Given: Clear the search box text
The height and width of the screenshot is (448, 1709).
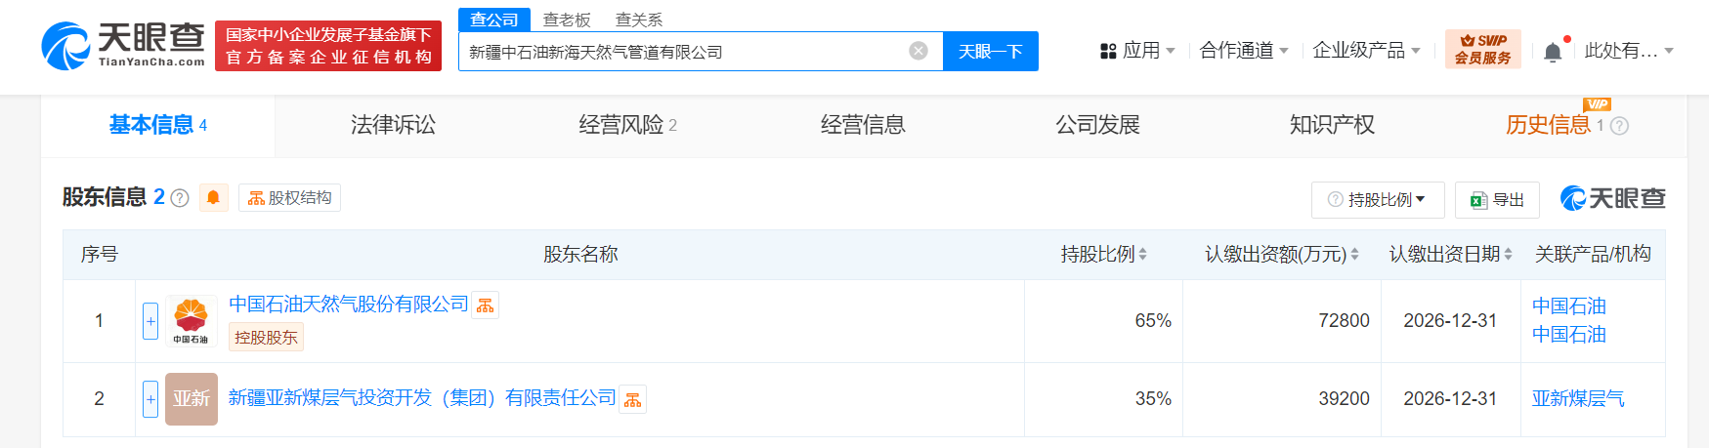Looking at the screenshot, I should tap(918, 51).
